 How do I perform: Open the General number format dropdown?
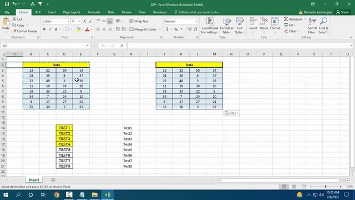click(x=196, y=21)
